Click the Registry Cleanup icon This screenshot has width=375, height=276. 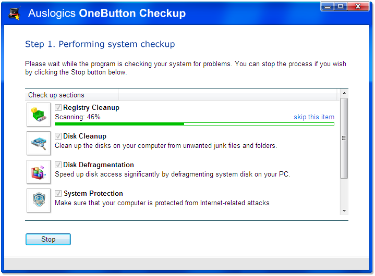(39, 115)
